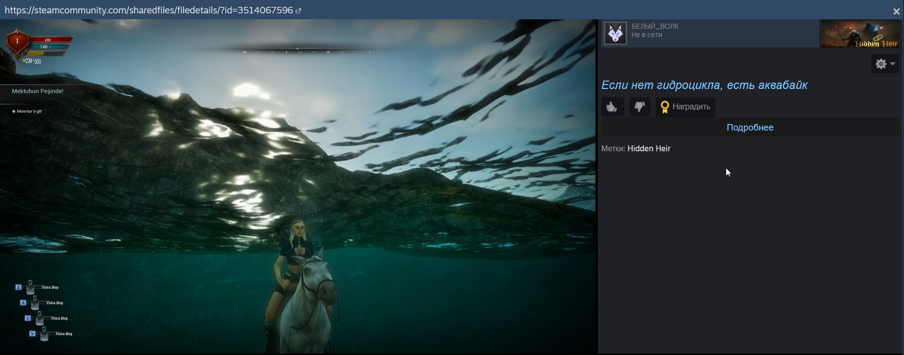
Task: Click the screenshot title Если нет гидроцикла
Action: click(704, 85)
